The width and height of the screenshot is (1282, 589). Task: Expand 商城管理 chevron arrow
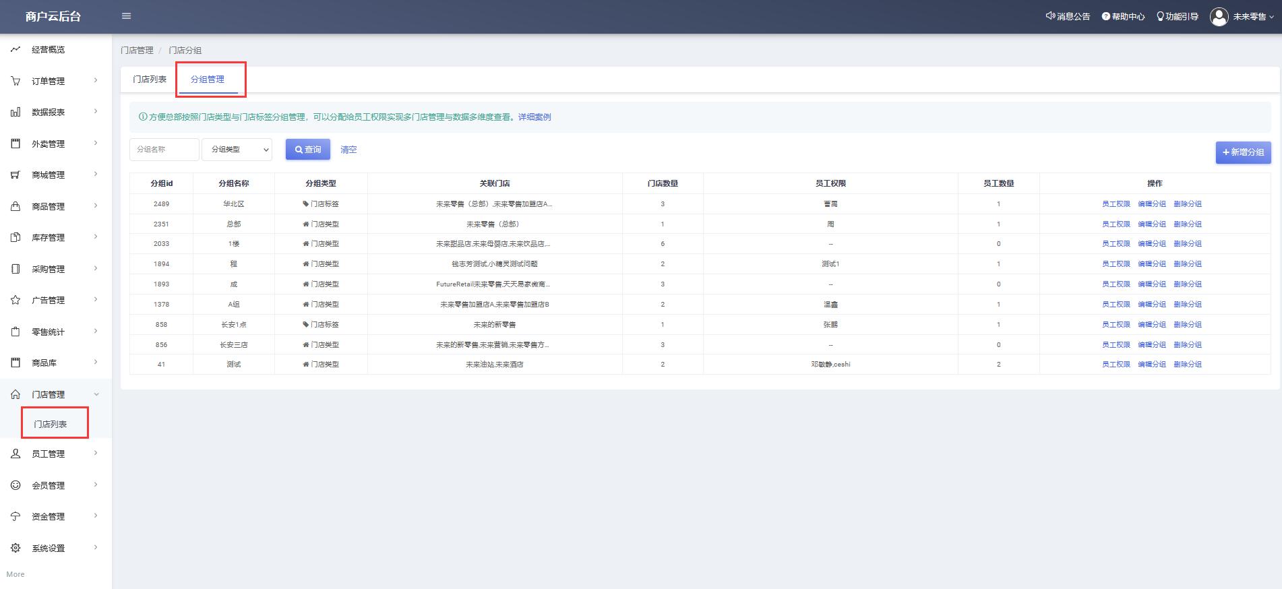click(96, 174)
